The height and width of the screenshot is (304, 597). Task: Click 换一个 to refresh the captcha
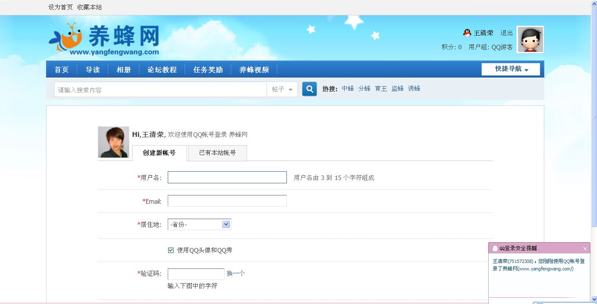tap(236, 273)
